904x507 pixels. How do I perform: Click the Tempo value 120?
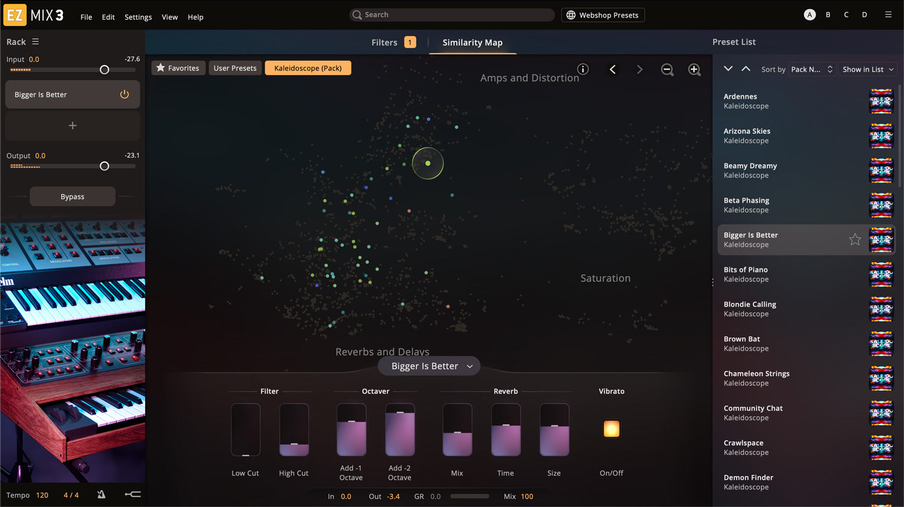tap(42, 496)
